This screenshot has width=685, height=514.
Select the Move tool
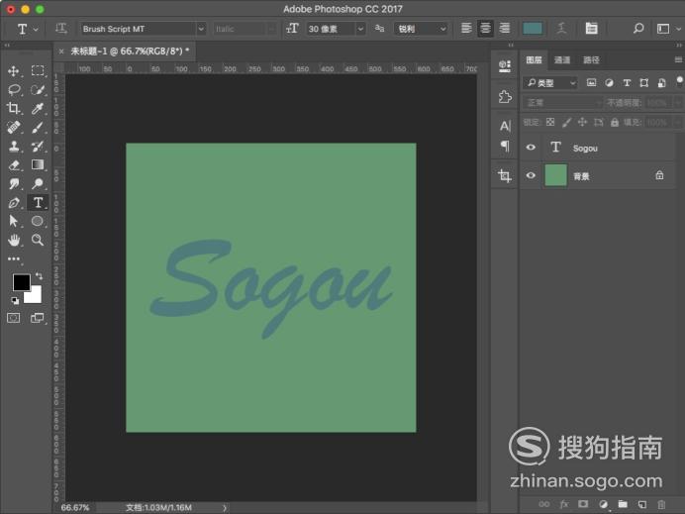(13, 71)
